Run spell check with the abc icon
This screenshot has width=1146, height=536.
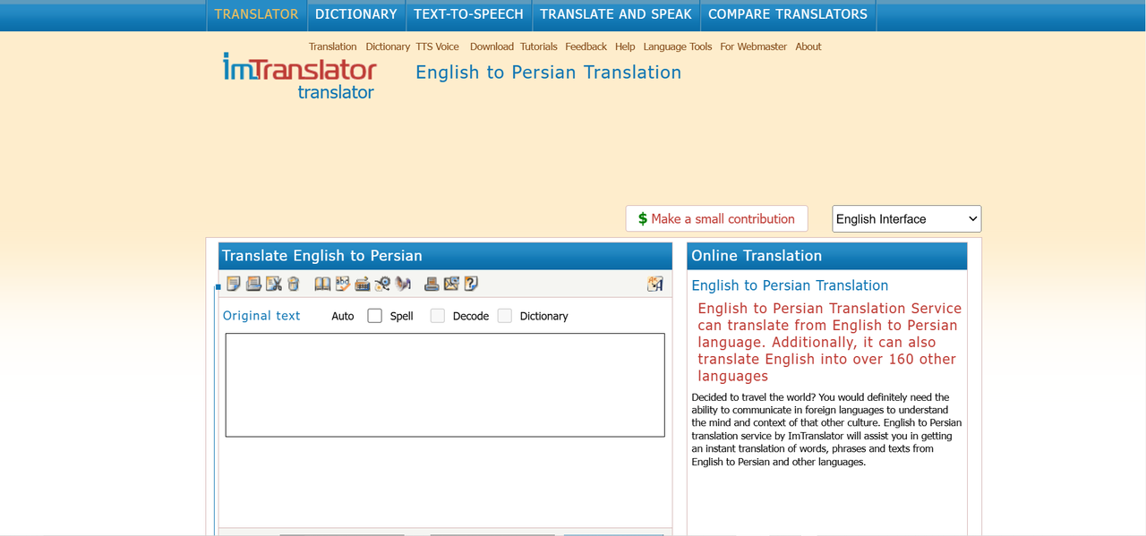click(343, 284)
